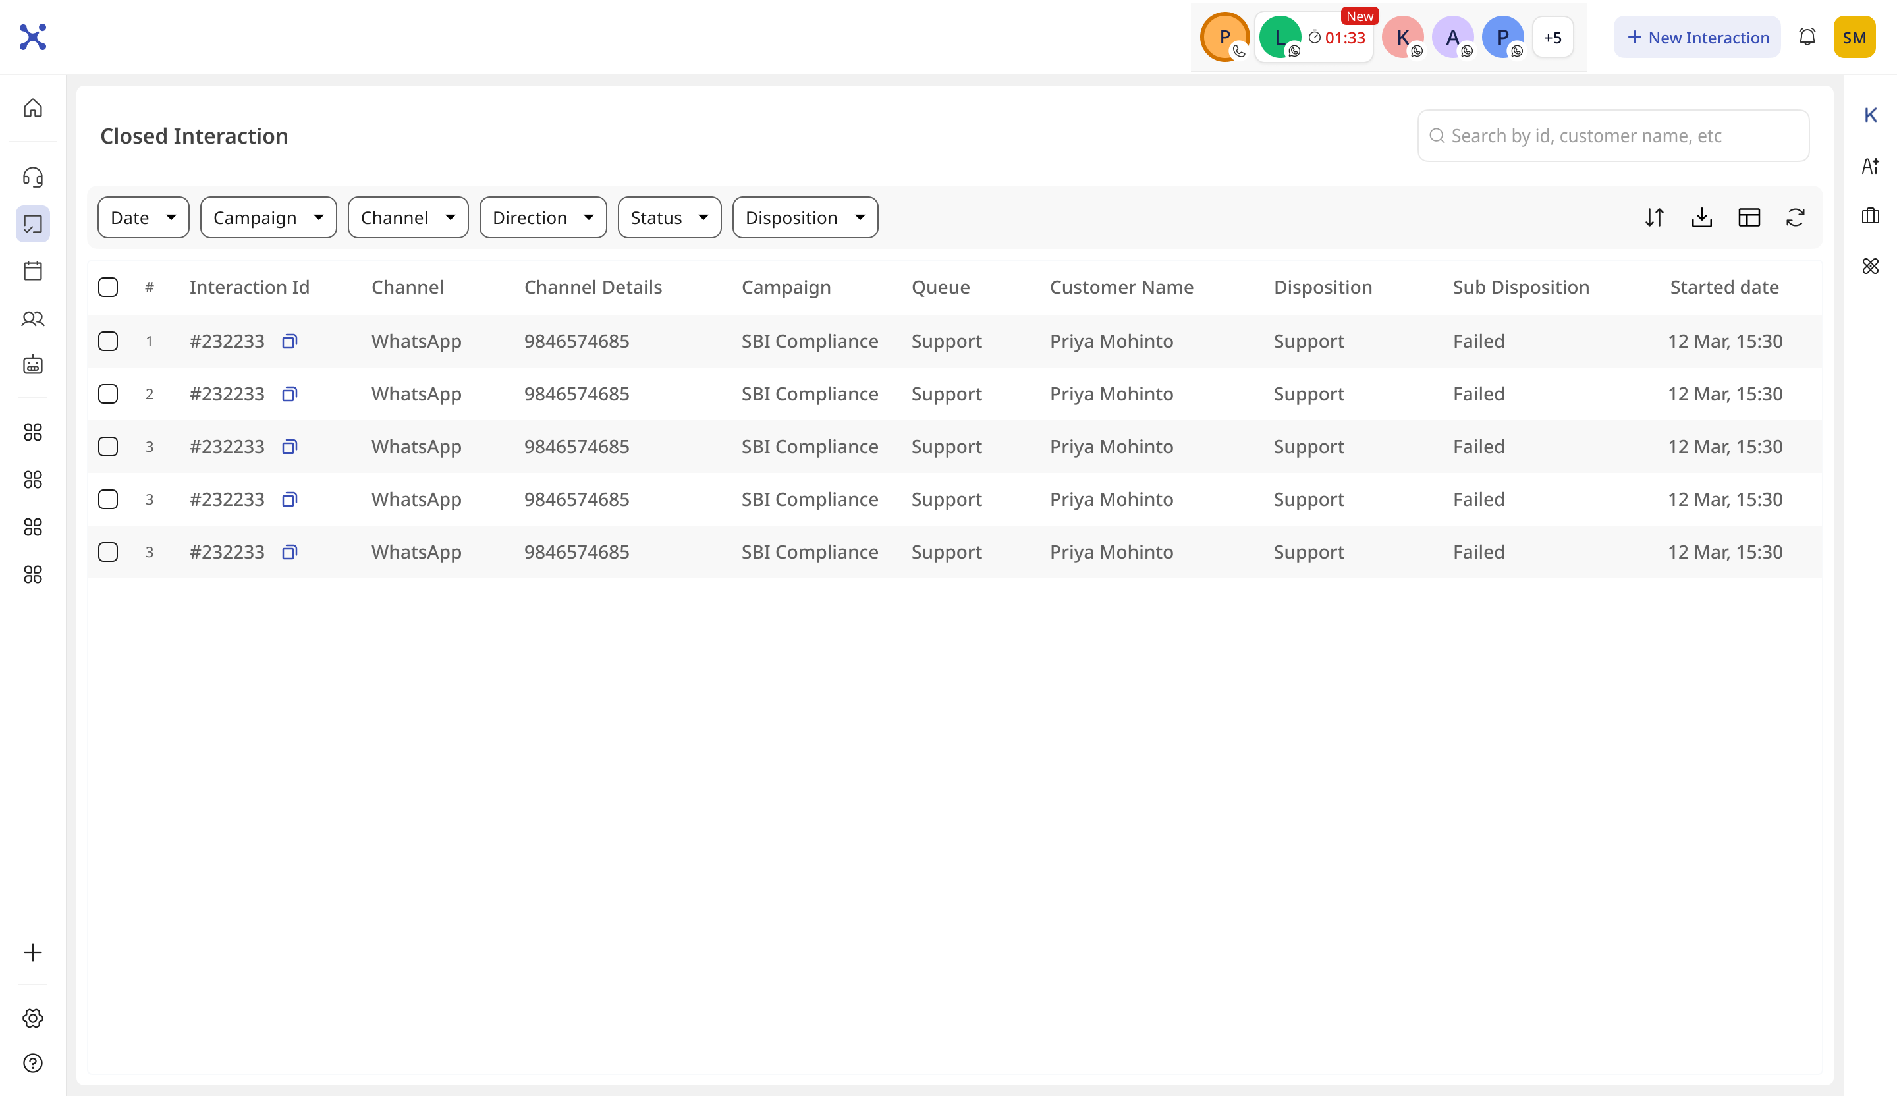The height and width of the screenshot is (1096, 1897).
Task: Open the headset agent icon in sidebar
Action: point(32,177)
